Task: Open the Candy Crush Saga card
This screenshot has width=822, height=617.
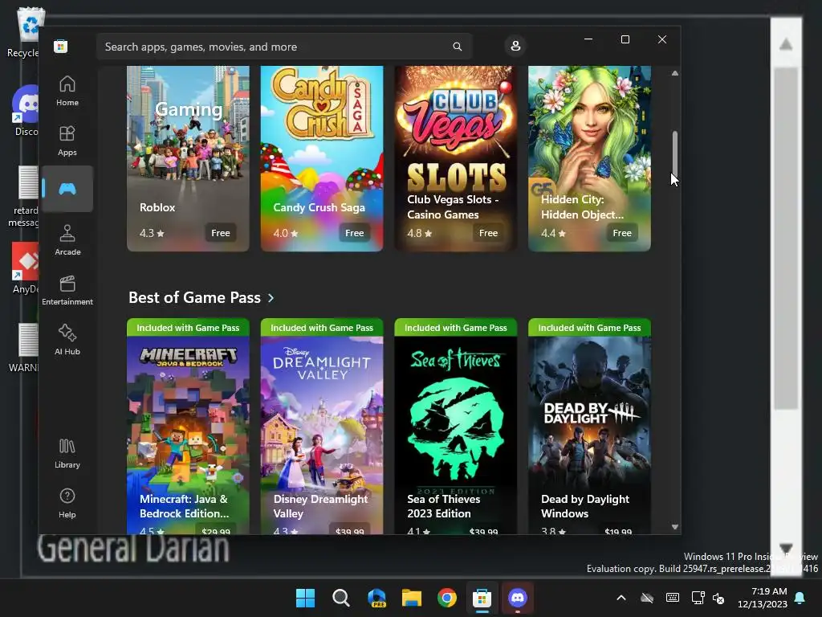Action: (x=322, y=158)
